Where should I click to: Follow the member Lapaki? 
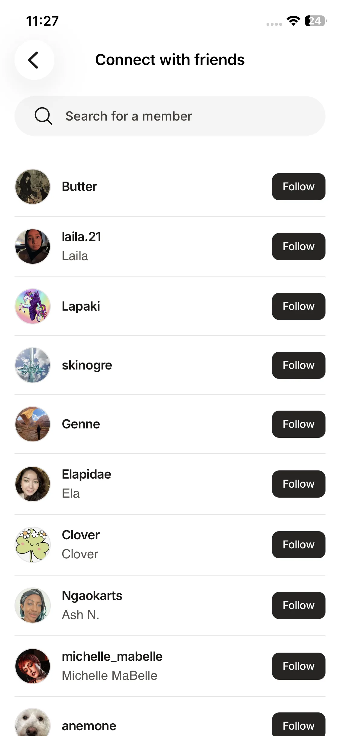pos(298,306)
